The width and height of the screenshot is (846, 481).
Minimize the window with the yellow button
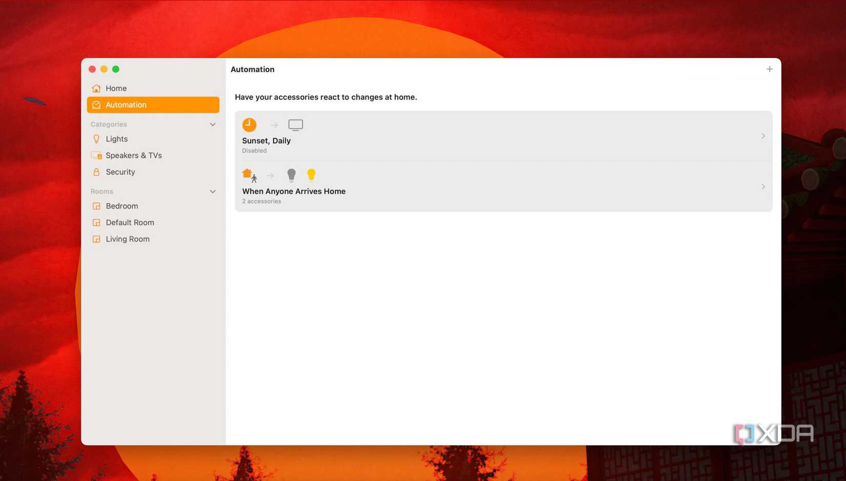(104, 69)
